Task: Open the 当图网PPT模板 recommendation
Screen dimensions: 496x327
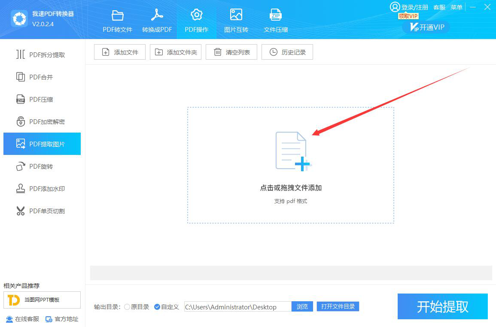Action: [42, 300]
